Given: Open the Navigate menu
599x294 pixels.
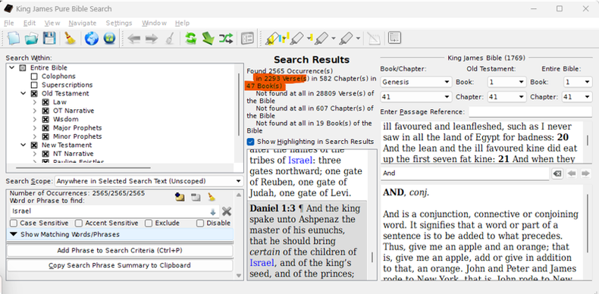Looking at the screenshot, I should 83,23.
